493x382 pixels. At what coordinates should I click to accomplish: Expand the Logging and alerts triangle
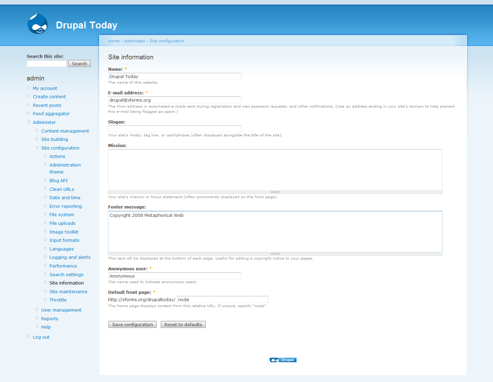tap(45, 257)
